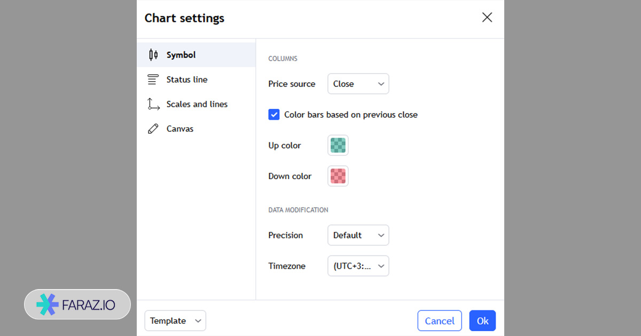Image resolution: width=641 pixels, height=336 pixels.
Task: Click the COLUMNS section heading
Action: tap(283, 59)
